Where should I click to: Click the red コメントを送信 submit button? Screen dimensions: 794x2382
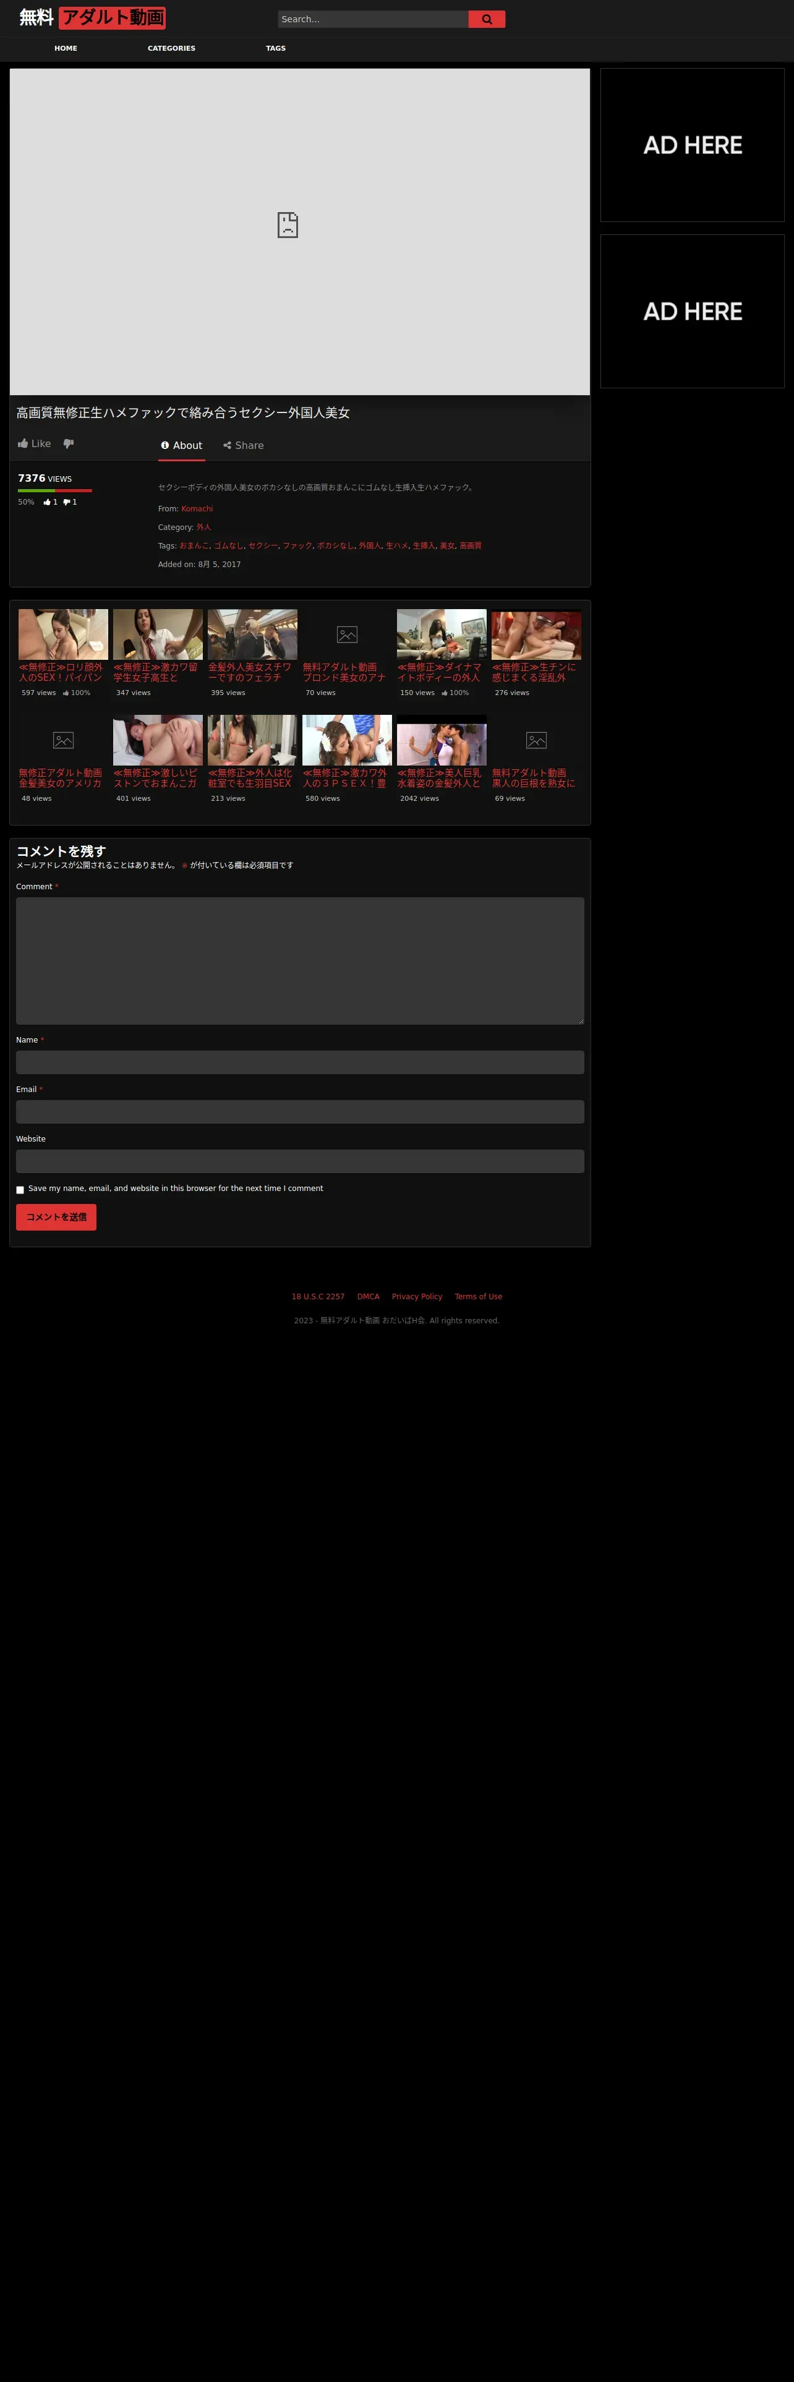56,1217
